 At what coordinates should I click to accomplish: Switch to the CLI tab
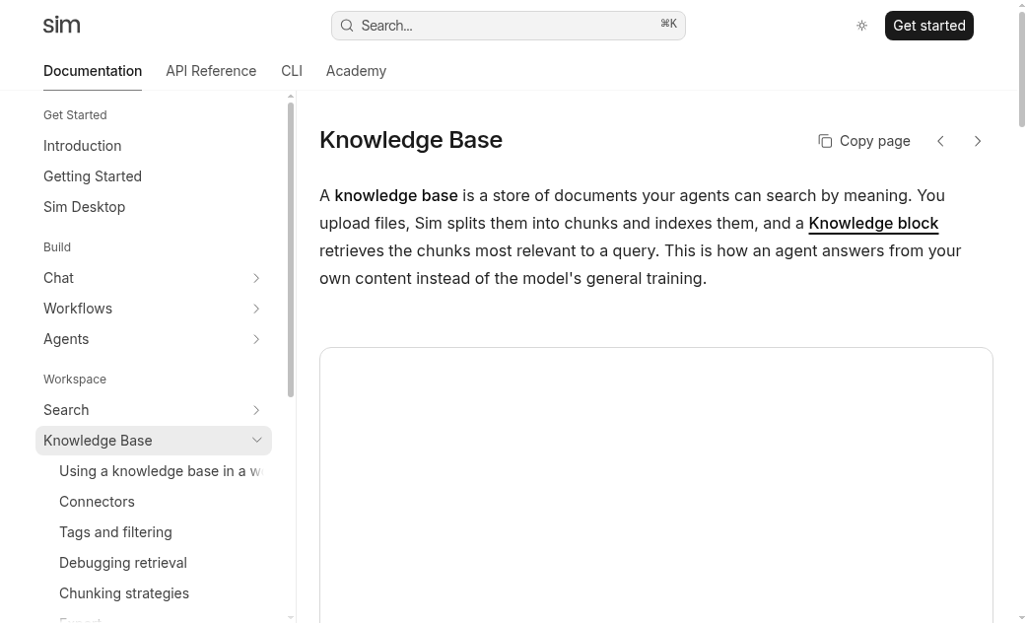[x=292, y=71]
